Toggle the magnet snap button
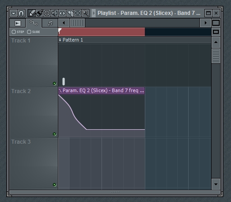This screenshot has height=202, width=231. click(21, 13)
